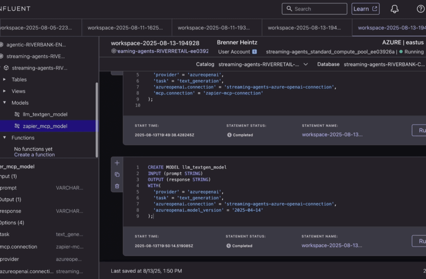This screenshot has height=279, width=426.
Task: Click the Options (4) heading
Action: [x=12, y=223]
